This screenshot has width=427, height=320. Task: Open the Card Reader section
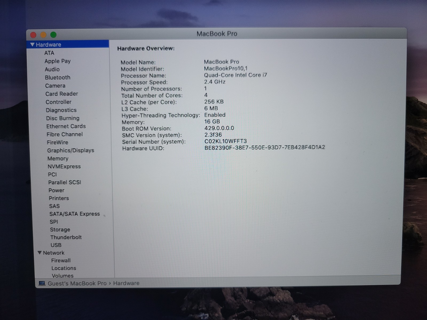62,94
